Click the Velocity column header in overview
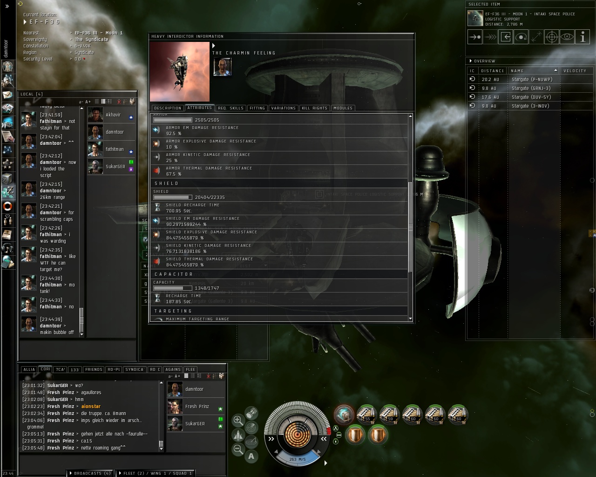The height and width of the screenshot is (477, 596). point(575,71)
